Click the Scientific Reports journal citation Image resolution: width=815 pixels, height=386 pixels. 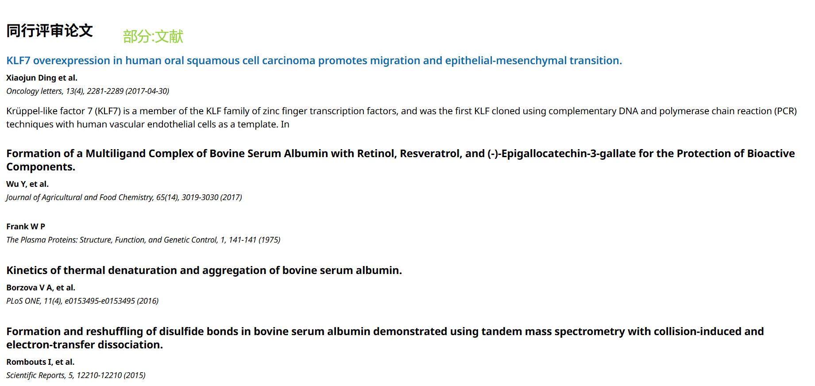coord(35,375)
